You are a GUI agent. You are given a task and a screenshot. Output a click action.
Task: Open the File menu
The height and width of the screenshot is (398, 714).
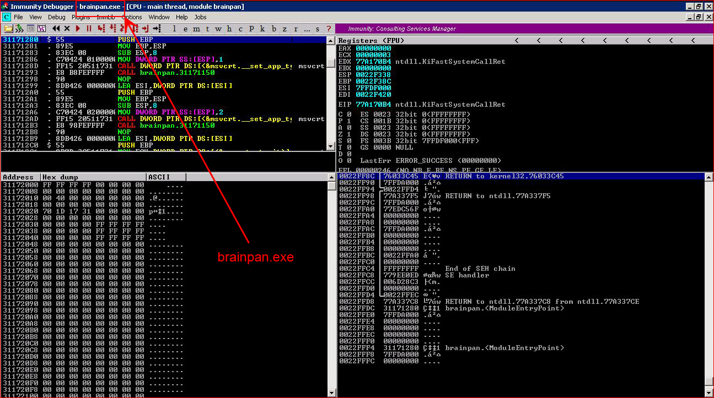[x=18, y=17]
